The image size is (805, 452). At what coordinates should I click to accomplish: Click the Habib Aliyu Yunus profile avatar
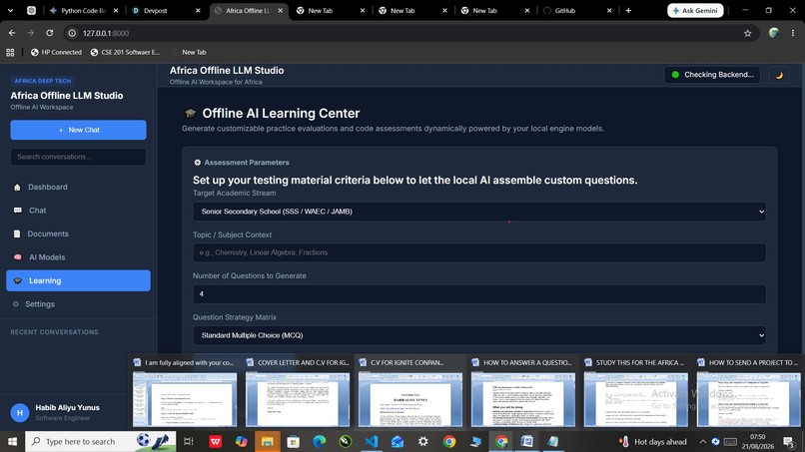[x=20, y=412]
